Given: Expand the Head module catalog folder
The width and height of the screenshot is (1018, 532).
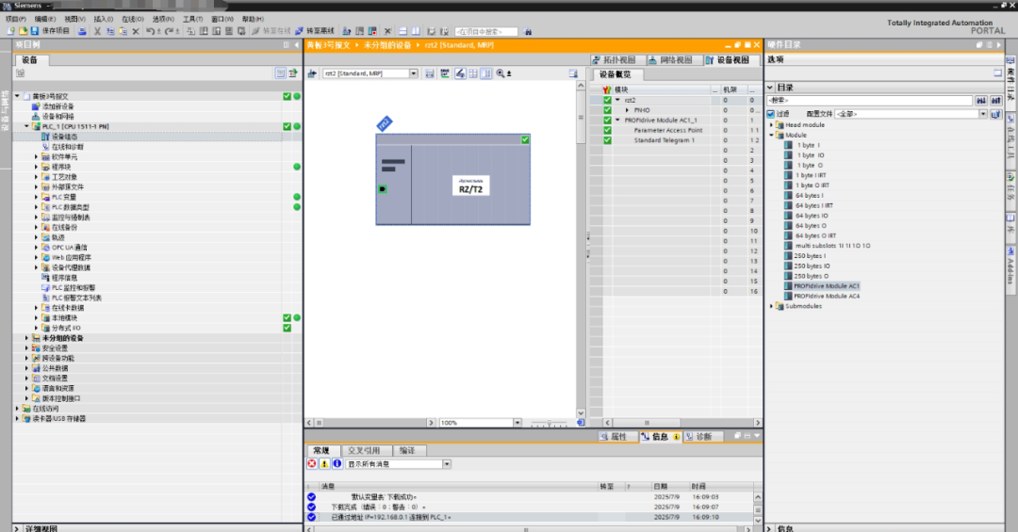Looking at the screenshot, I should pos(772,124).
